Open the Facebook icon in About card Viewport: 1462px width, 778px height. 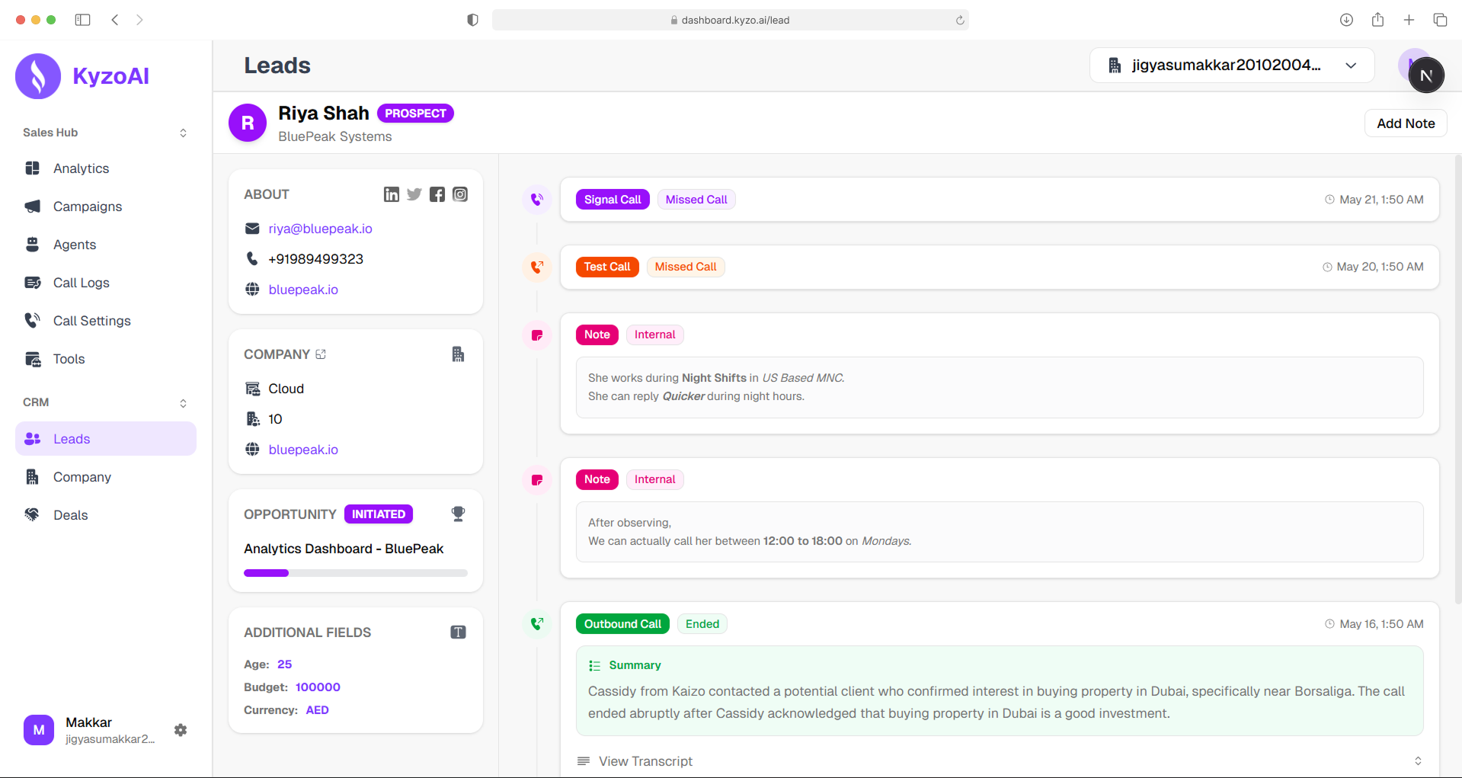click(437, 194)
